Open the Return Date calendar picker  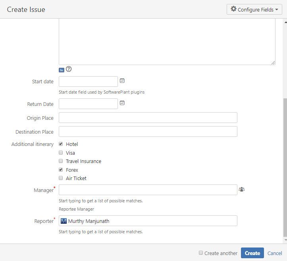[x=122, y=103]
